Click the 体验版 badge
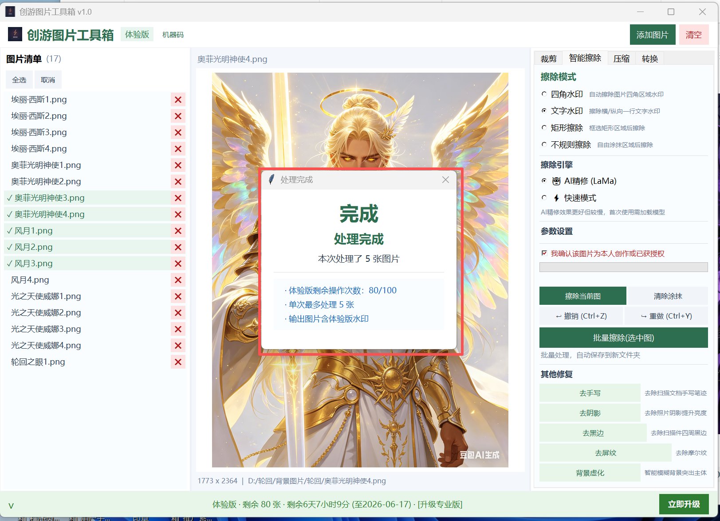 coord(137,34)
